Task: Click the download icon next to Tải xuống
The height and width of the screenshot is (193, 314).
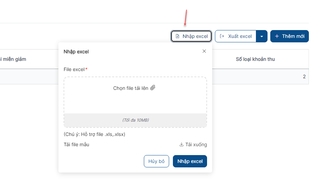Action: (x=181, y=144)
